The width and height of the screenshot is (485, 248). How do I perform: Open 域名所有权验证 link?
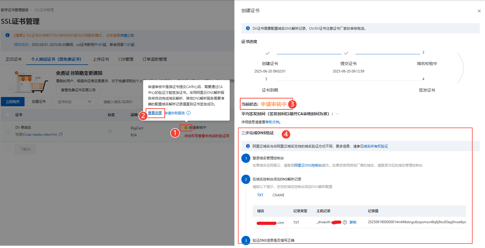[x=376, y=146]
